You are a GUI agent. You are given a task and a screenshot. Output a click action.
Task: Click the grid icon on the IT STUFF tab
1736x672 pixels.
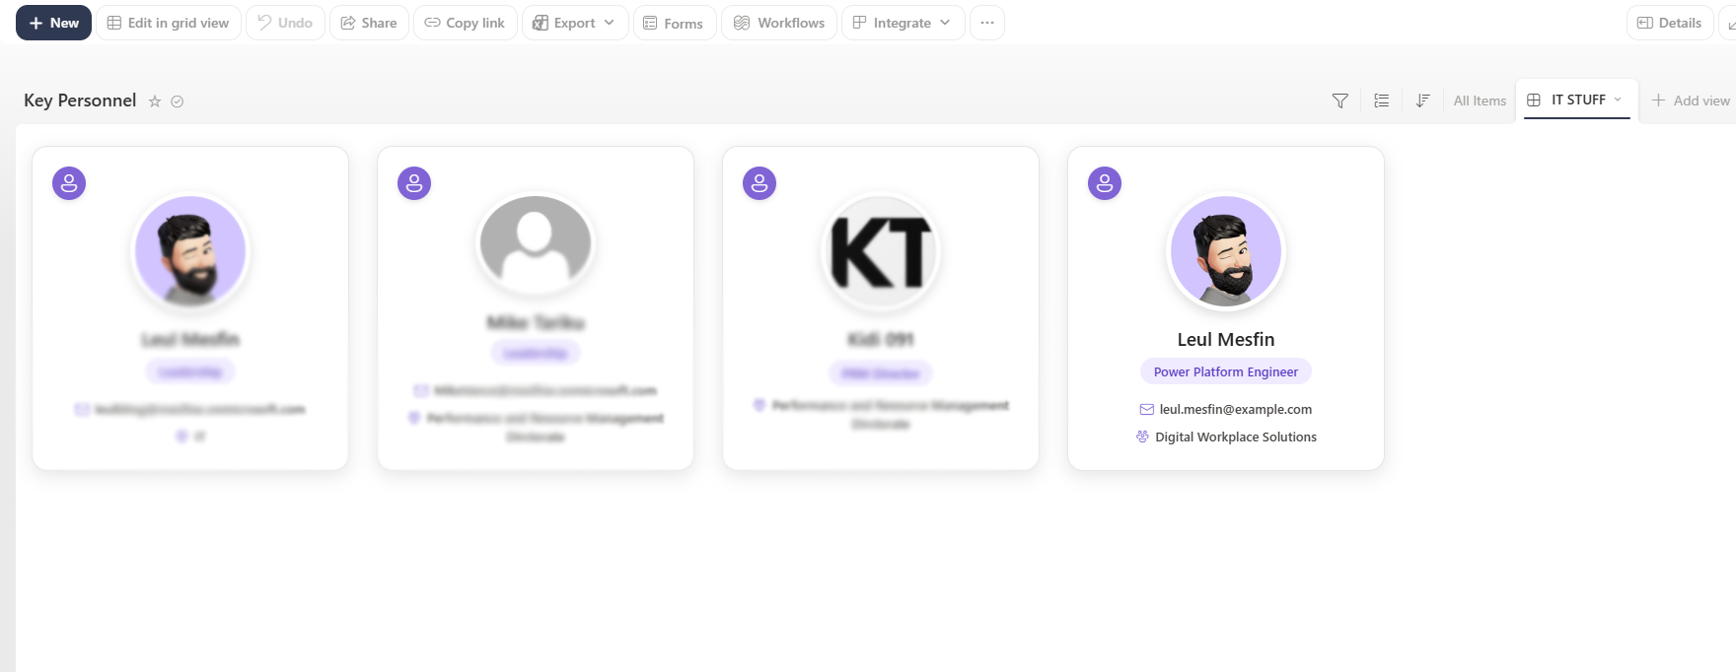[x=1534, y=100]
